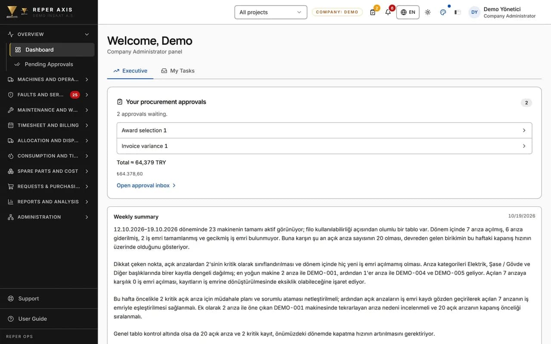Open the Award selection 1 row

click(x=324, y=130)
